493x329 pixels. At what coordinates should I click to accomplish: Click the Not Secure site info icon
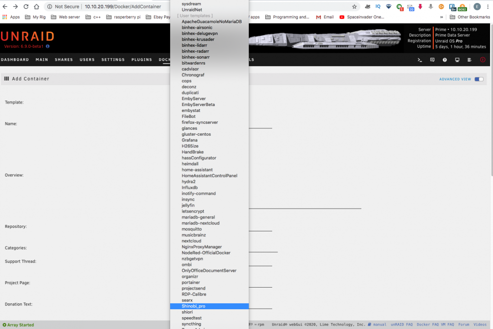click(x=50, y=6)
